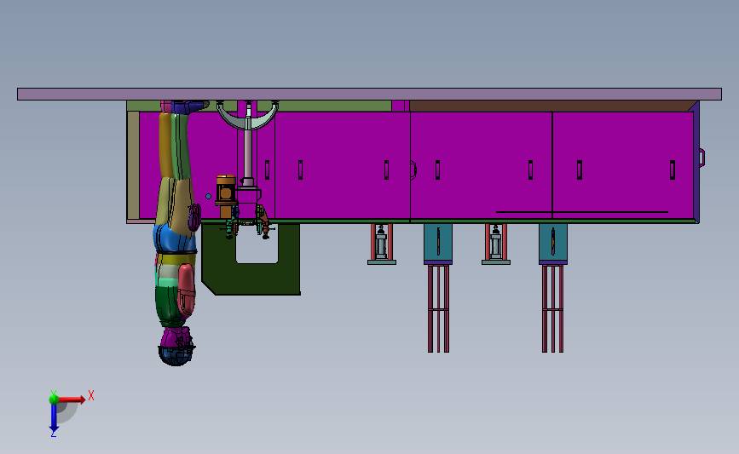Select the mannequin's blue pelvis segment
739x454 pixels.
(175, 238)
